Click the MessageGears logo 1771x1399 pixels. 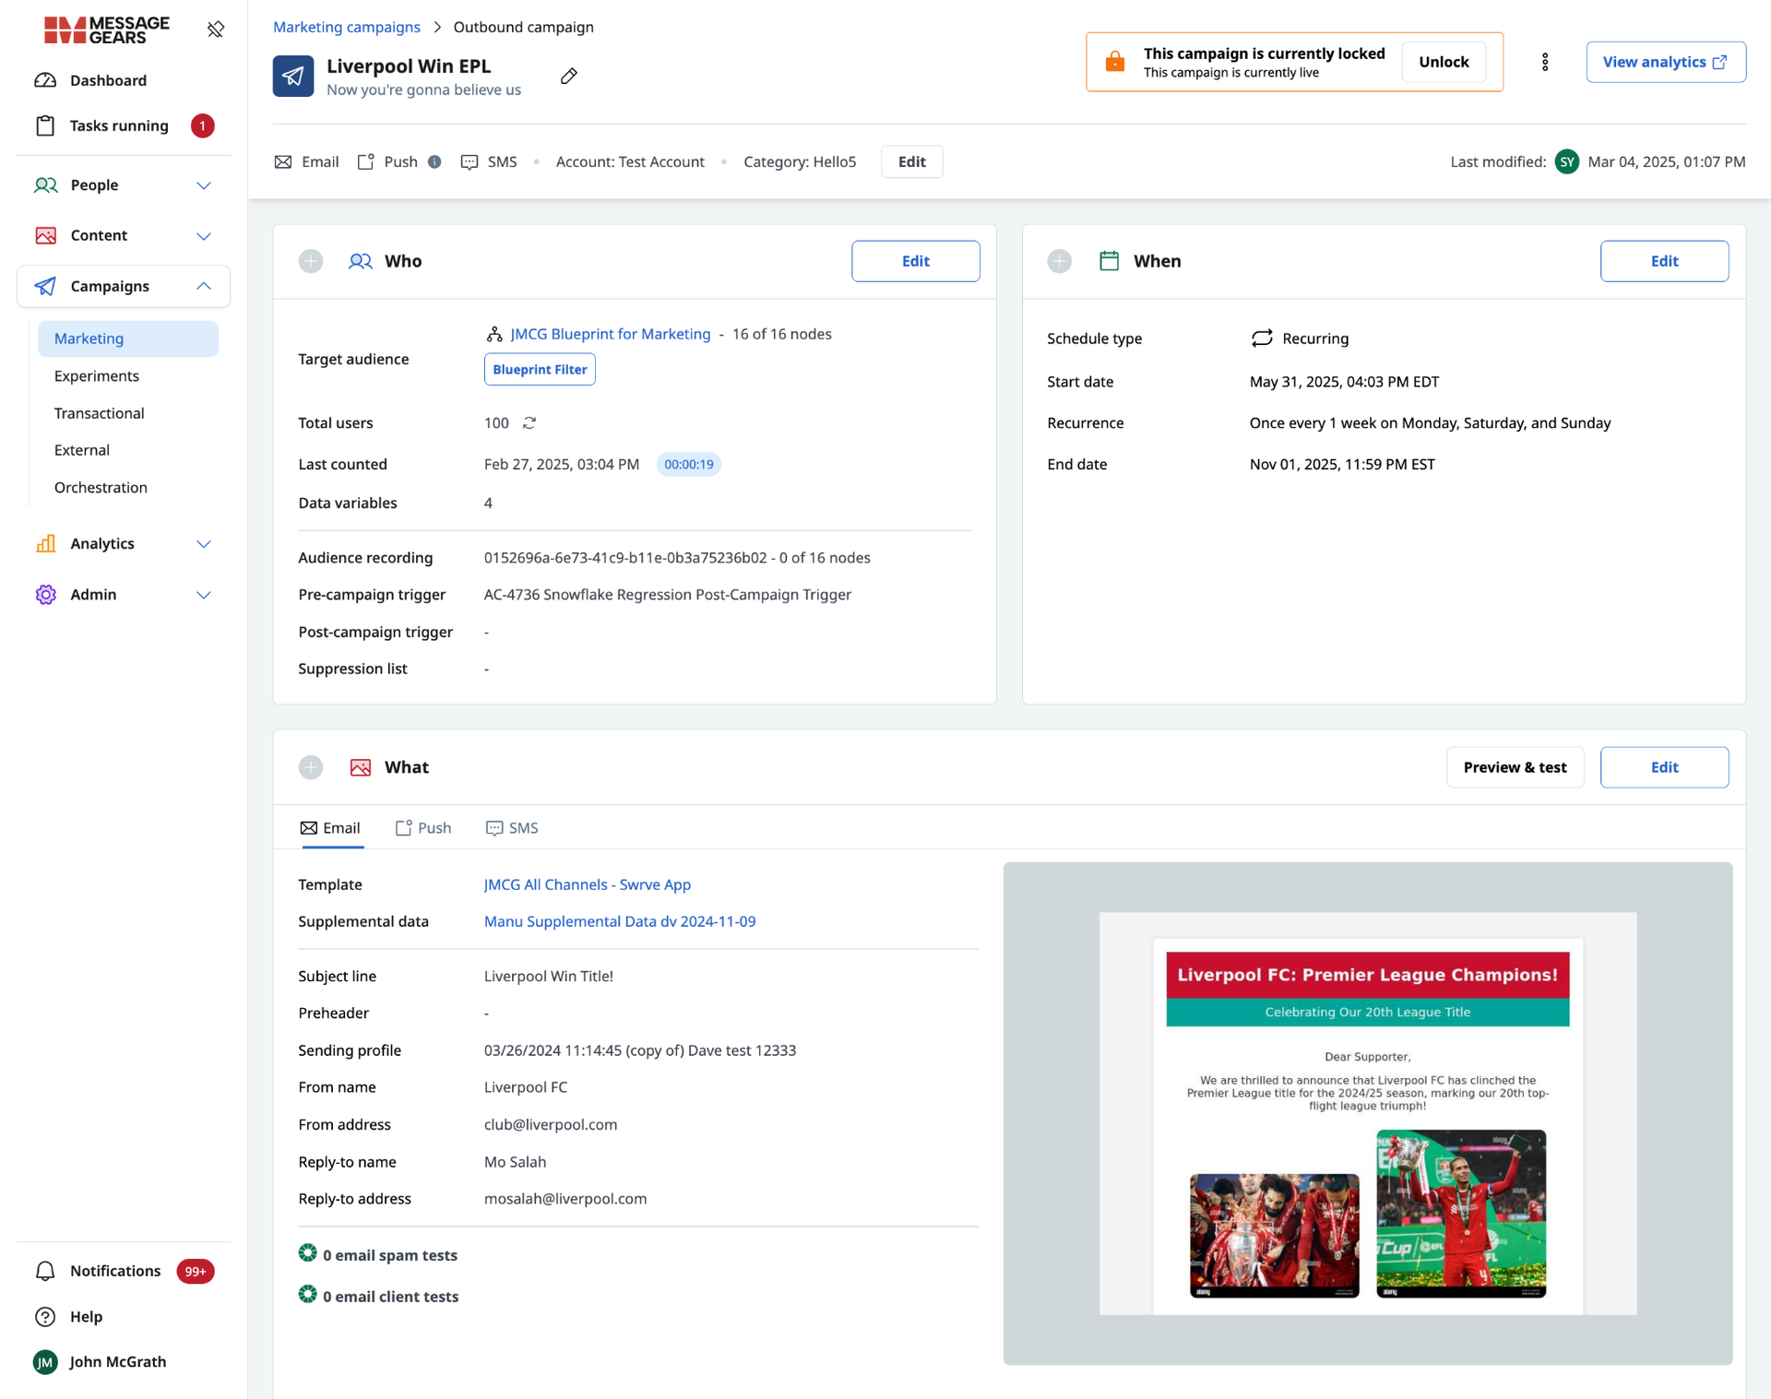pos(107,30)
